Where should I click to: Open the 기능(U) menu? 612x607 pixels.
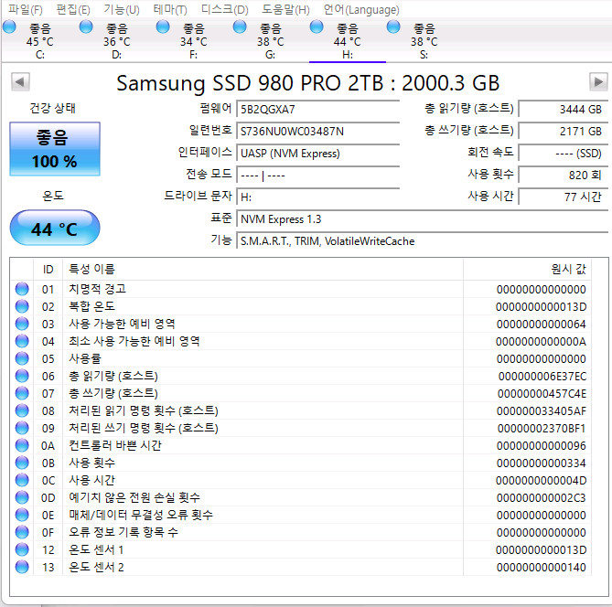tap(122, 9)
